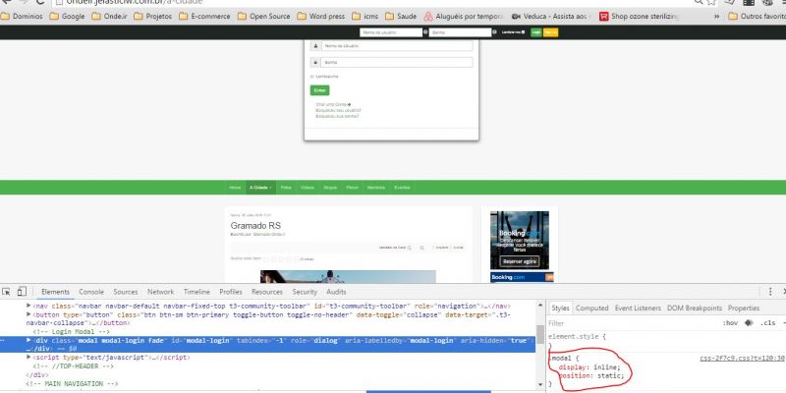
Task: Switch to the Timeline tab
Action: coord(196,292)
